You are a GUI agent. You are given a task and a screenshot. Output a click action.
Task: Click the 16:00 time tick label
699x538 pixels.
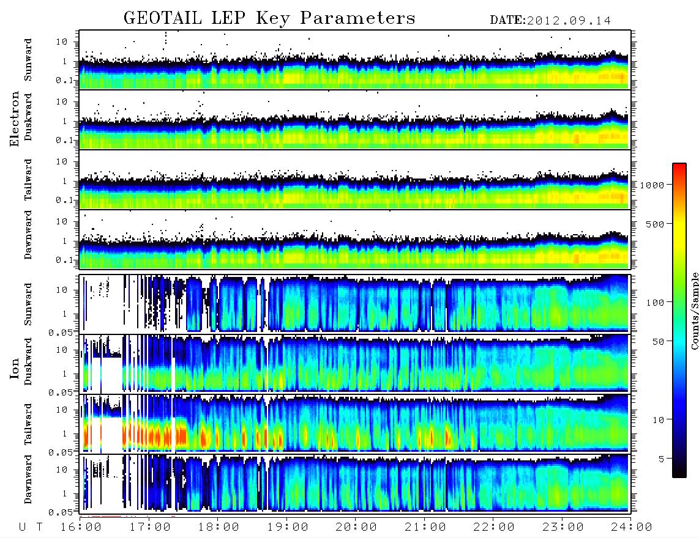point(81,528)
